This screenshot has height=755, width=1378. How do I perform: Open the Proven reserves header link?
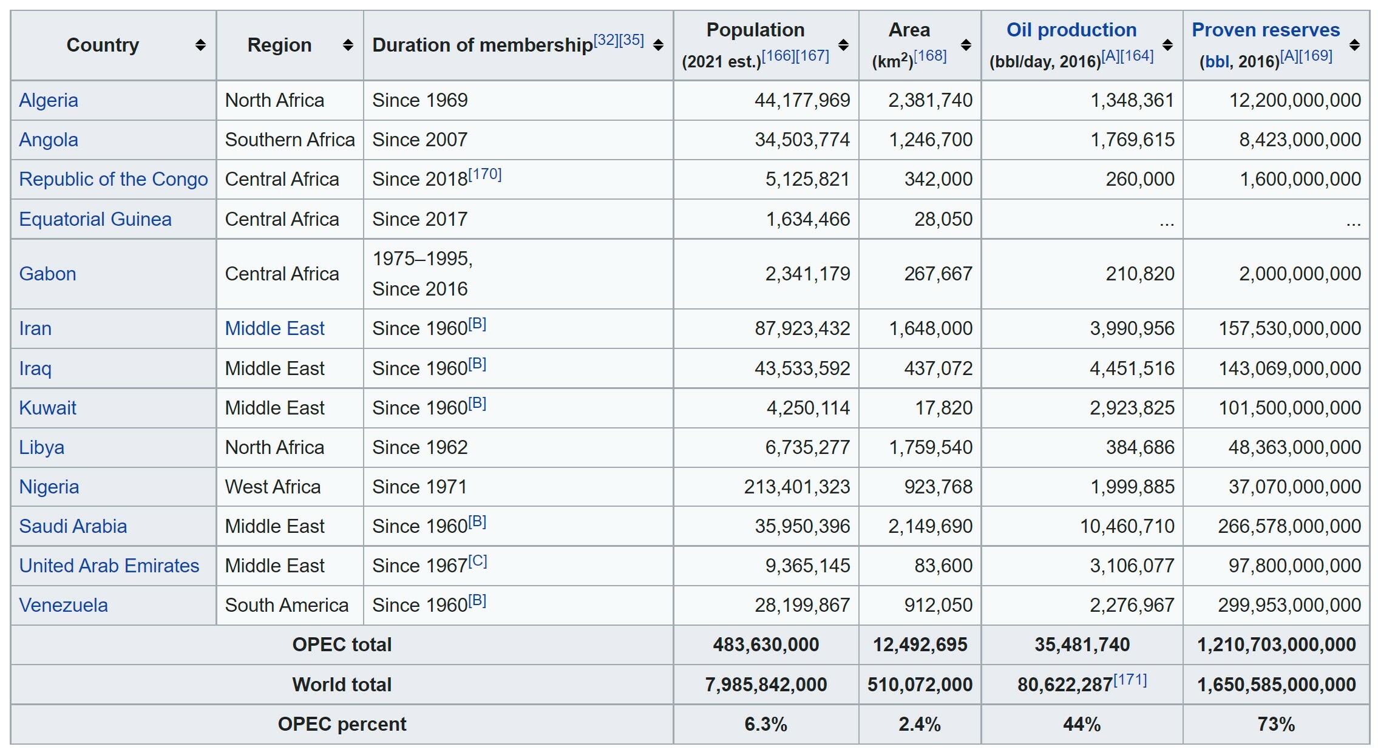coord(1266,30)
